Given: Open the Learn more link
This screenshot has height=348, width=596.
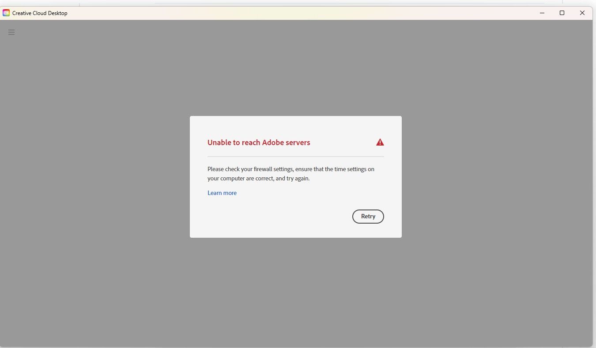Looking at the screenshot, I should (x=222, y=193).
